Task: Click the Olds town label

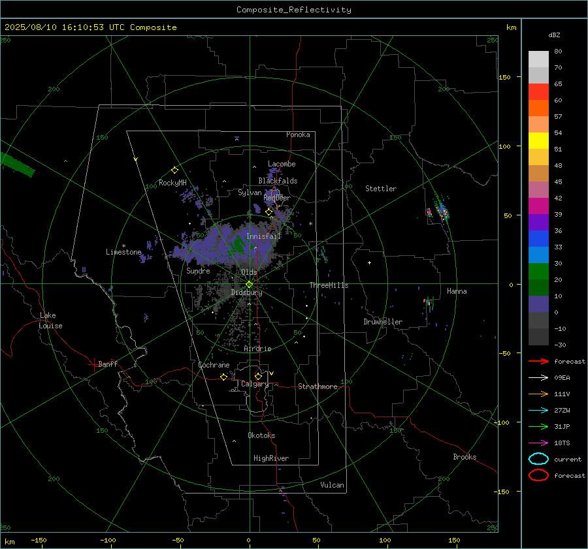Action: point(249,272)
